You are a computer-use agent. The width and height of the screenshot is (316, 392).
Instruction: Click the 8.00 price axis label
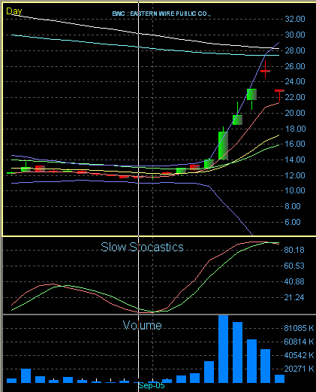[x=293, y=206]
